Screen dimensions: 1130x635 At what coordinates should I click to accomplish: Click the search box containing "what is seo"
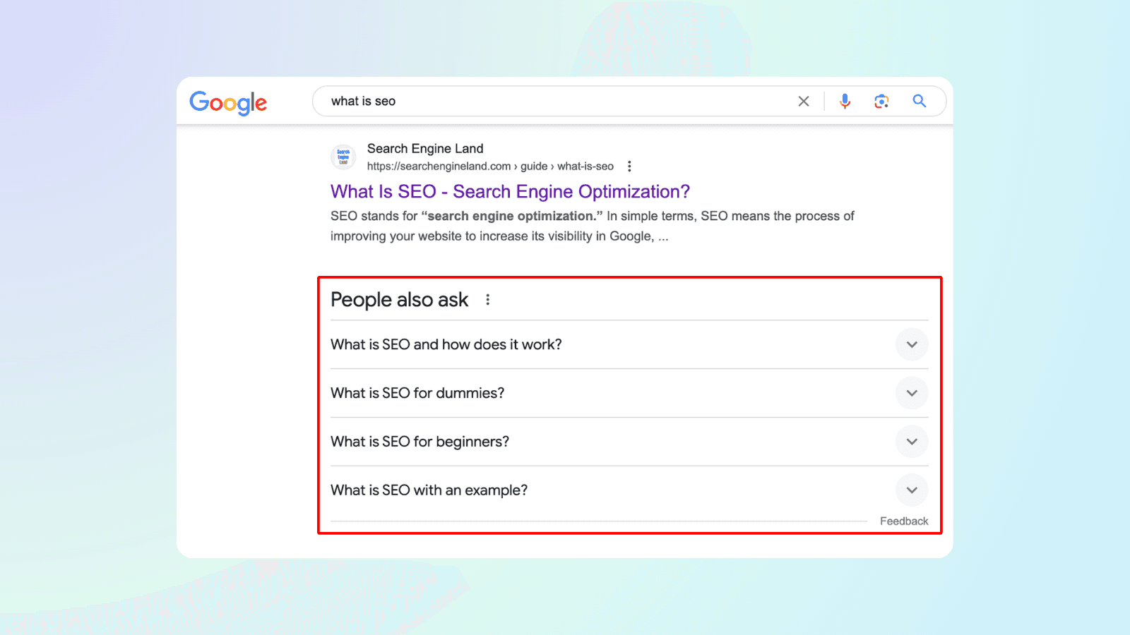[x=551, y=102]
